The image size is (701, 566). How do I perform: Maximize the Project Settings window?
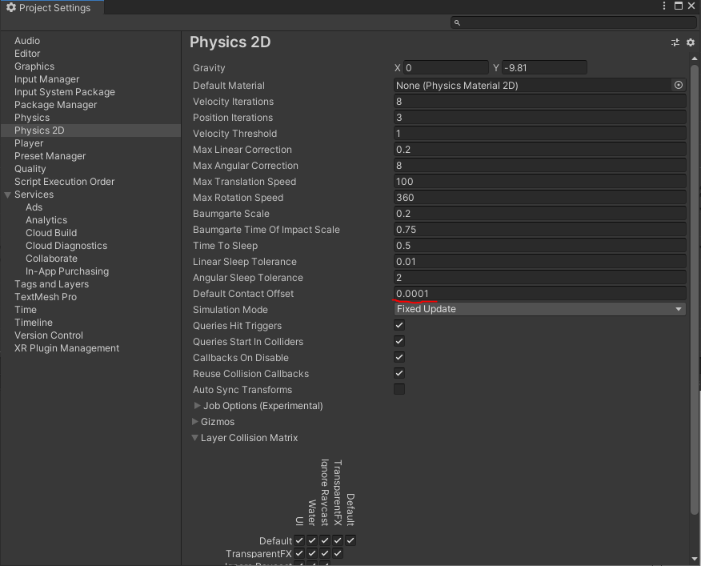coord(679,6)
